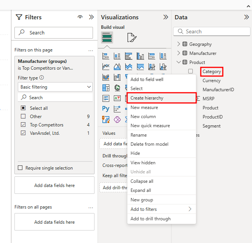Choose Delete from model
This screenshot has width=252, height=243.
pos(162,144)
